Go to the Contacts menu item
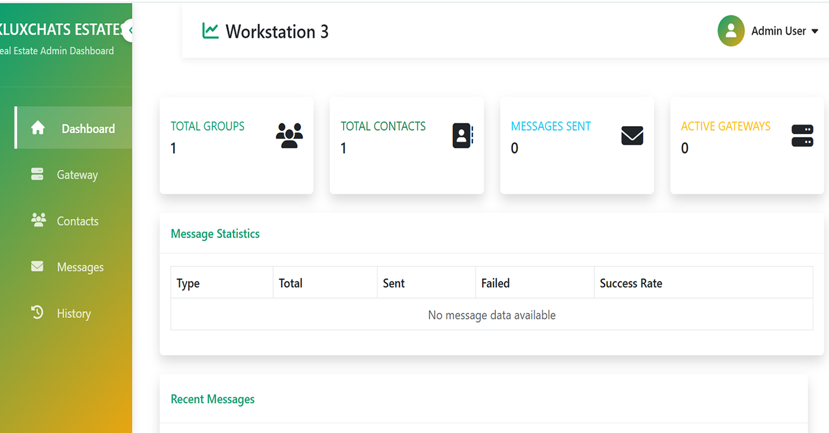829x433 pixels. point(77,221)
